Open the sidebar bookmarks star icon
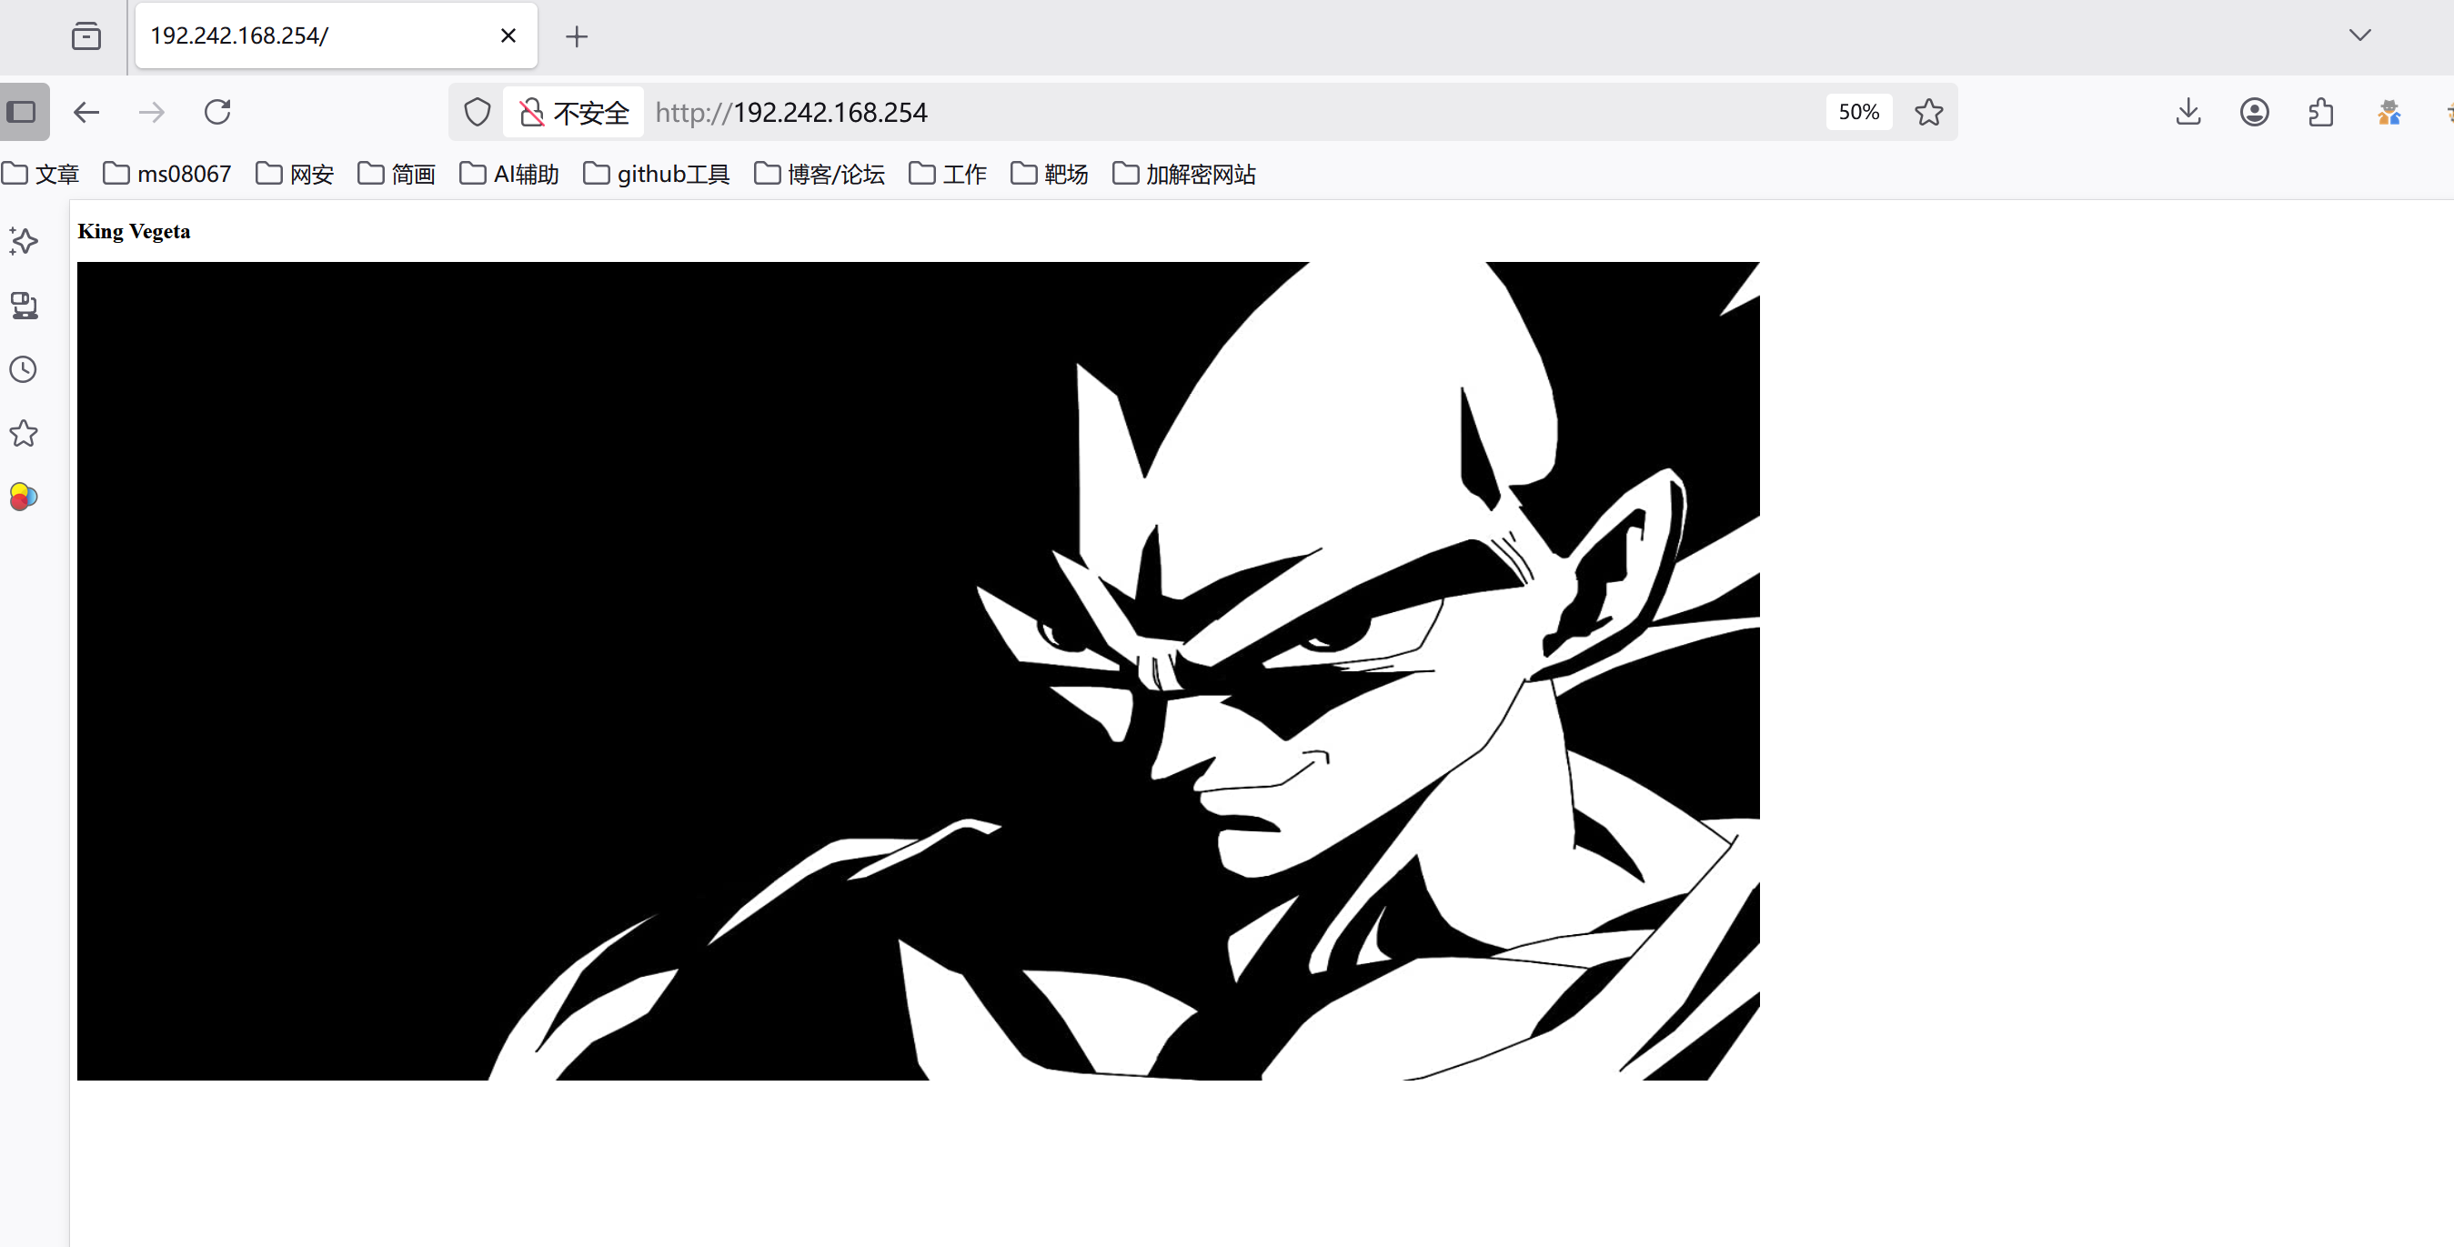The image size is (2454, 1247). (24, 434)
